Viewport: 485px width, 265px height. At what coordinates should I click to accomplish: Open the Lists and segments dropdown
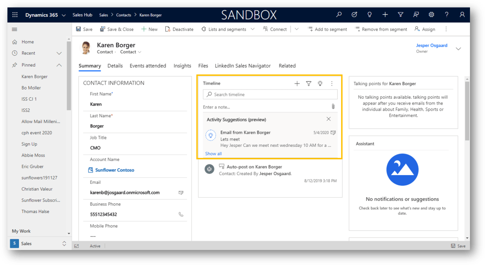tap(252, 29)
